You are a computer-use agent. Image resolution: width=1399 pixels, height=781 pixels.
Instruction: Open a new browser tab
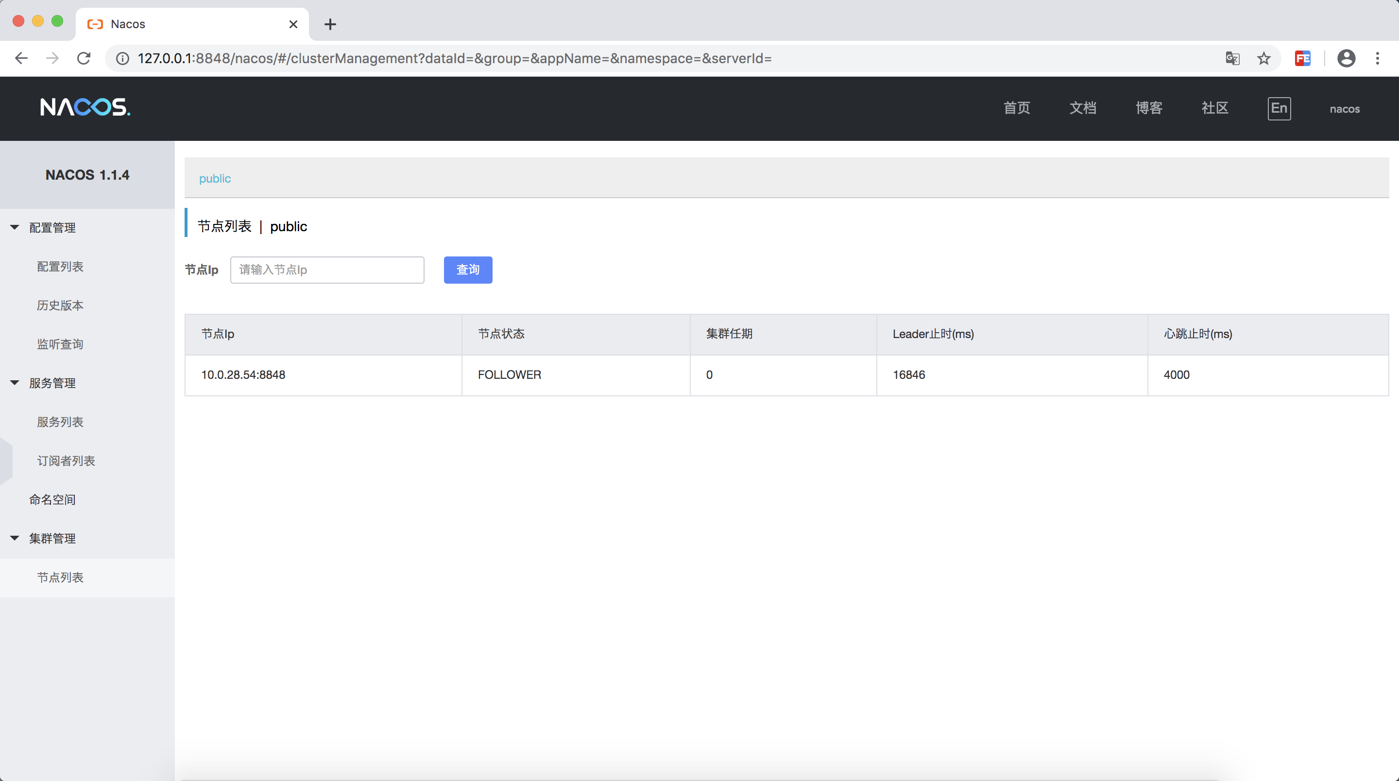tap(330, 24)
